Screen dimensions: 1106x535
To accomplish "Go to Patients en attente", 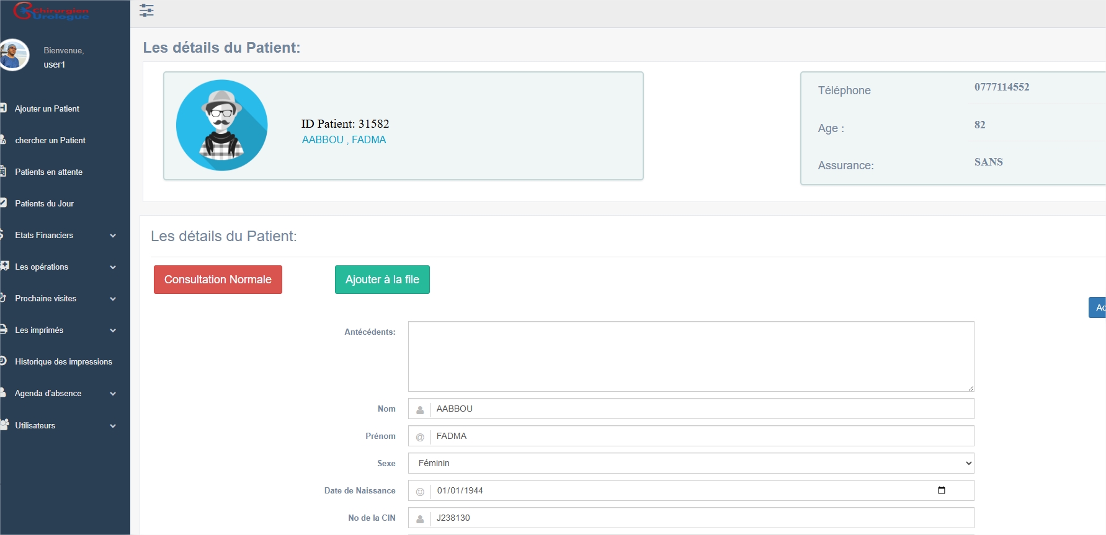I will 48,172.
